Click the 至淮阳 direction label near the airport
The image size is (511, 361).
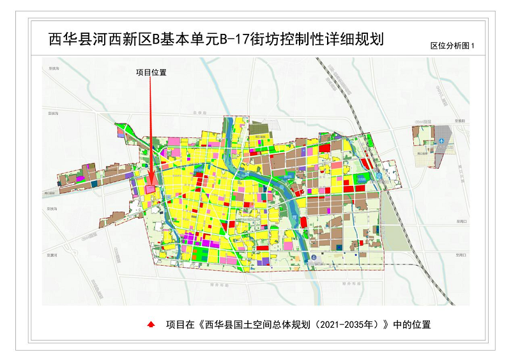pos(460,119)
